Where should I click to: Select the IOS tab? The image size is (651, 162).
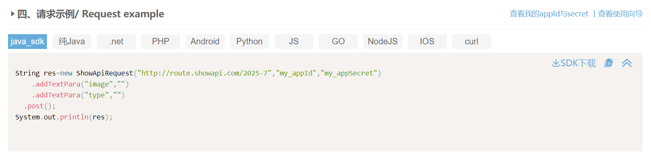(427, 41)
